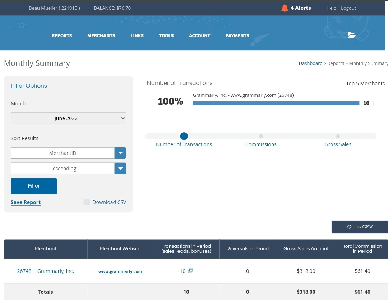
Task: Click the Gross Sales Amount column header
Action: tap(306, 249)
